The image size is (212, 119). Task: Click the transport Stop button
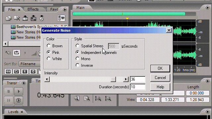(x=9, y=92)
